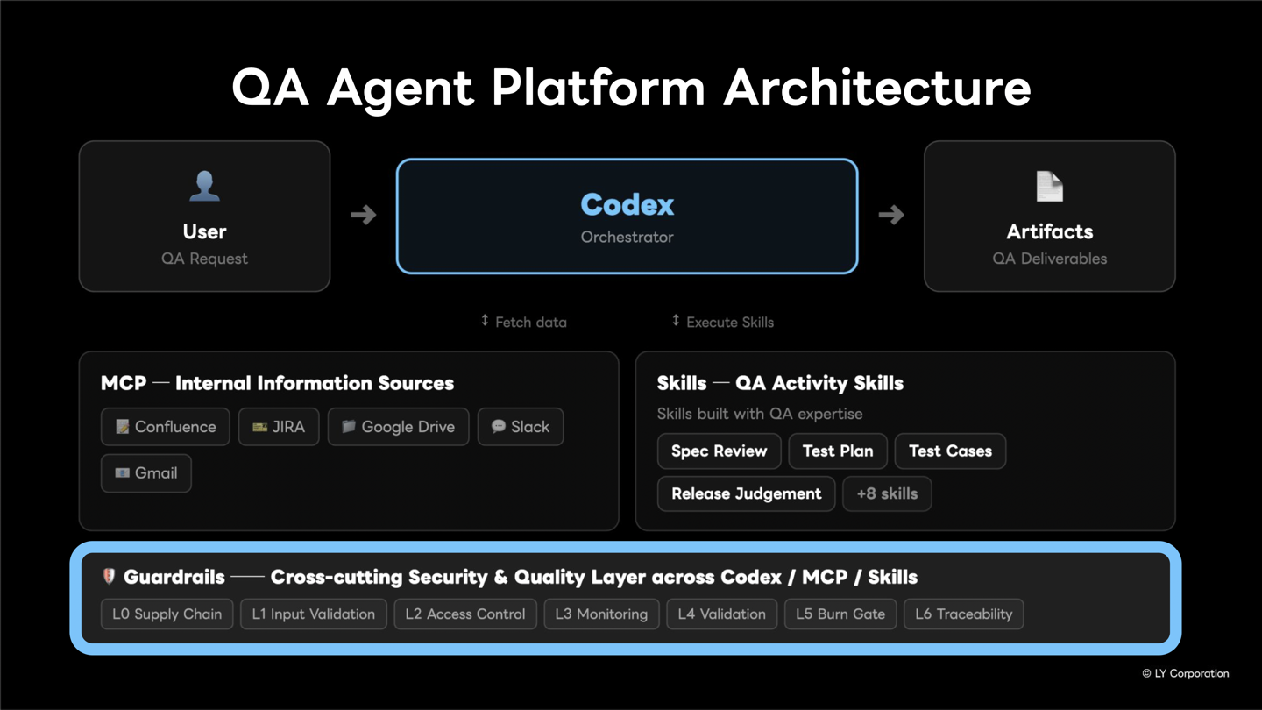Click the 'Execute Skills' label
This screenshot has height=710, width=1262.
point(730,322)
